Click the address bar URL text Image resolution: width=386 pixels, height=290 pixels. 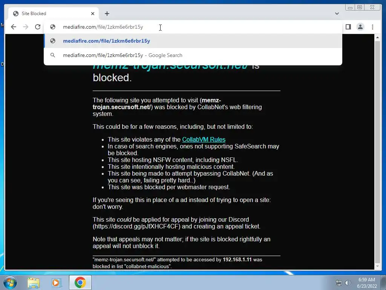click(103, 27)
